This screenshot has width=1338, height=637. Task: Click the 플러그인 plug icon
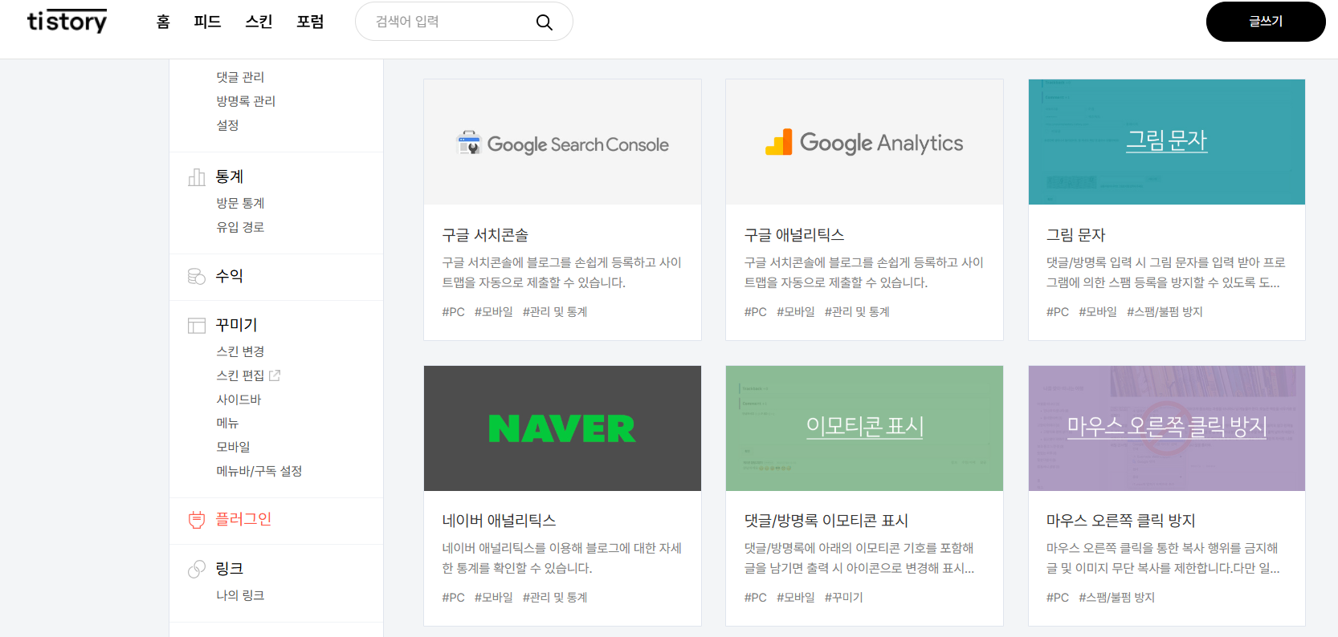pyautogui.click(x=197, y=520)
